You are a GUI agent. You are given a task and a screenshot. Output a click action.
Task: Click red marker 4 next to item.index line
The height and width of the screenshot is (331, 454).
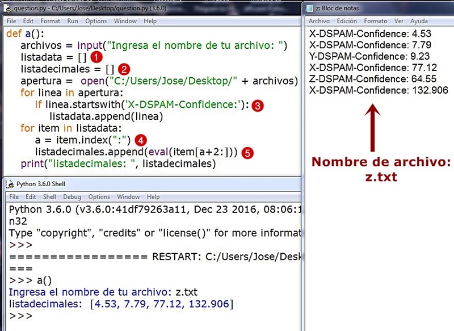point(140,140)
